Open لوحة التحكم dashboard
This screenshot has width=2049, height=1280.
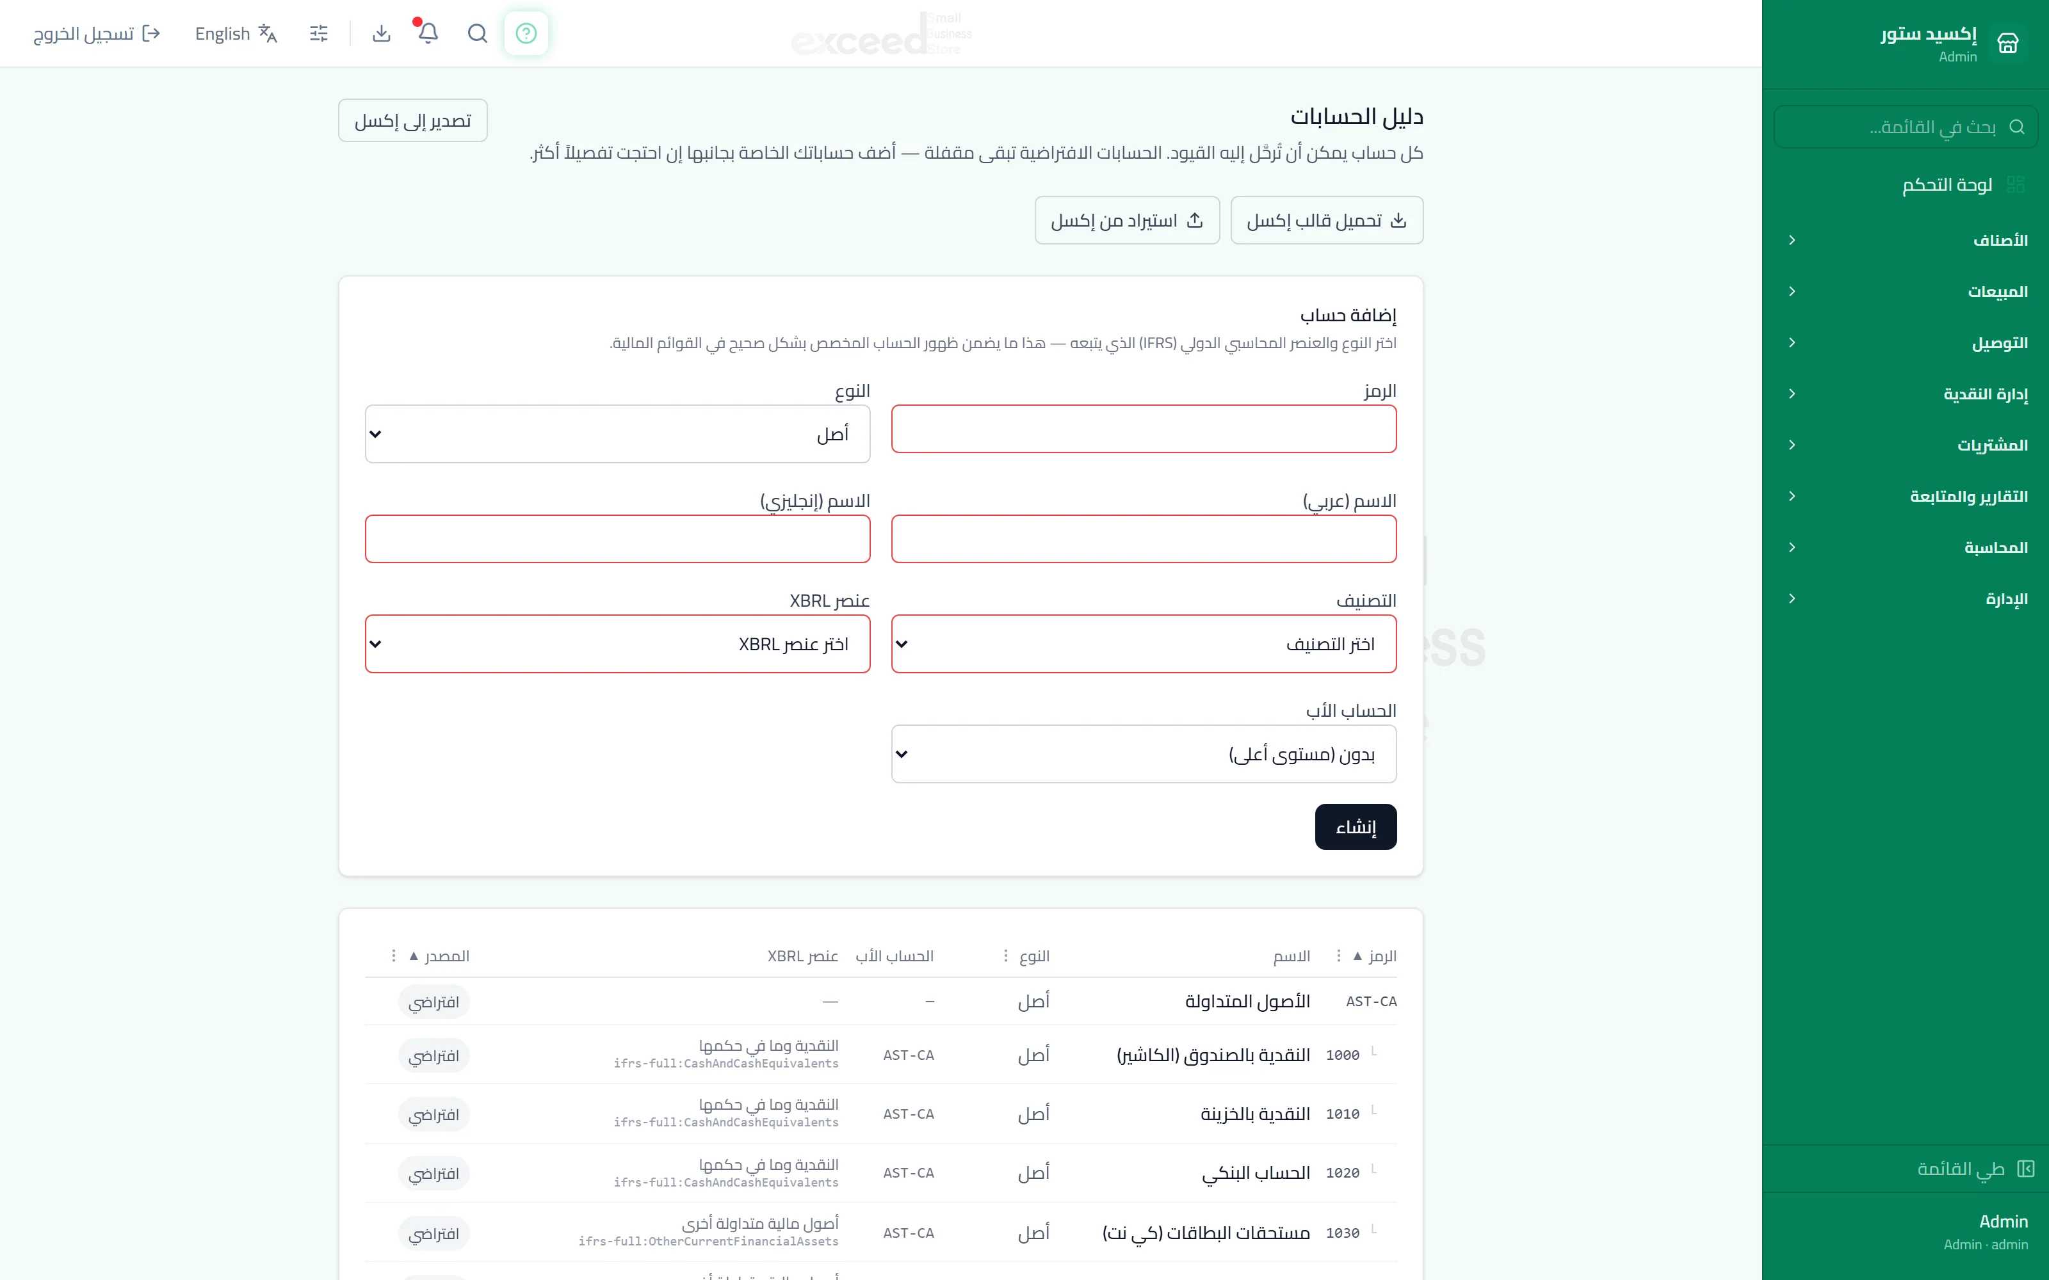(1905, 184)
